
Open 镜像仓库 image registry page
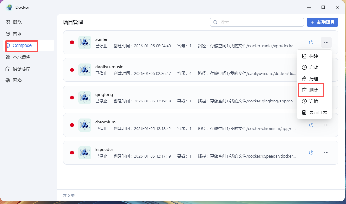point(18,69)
